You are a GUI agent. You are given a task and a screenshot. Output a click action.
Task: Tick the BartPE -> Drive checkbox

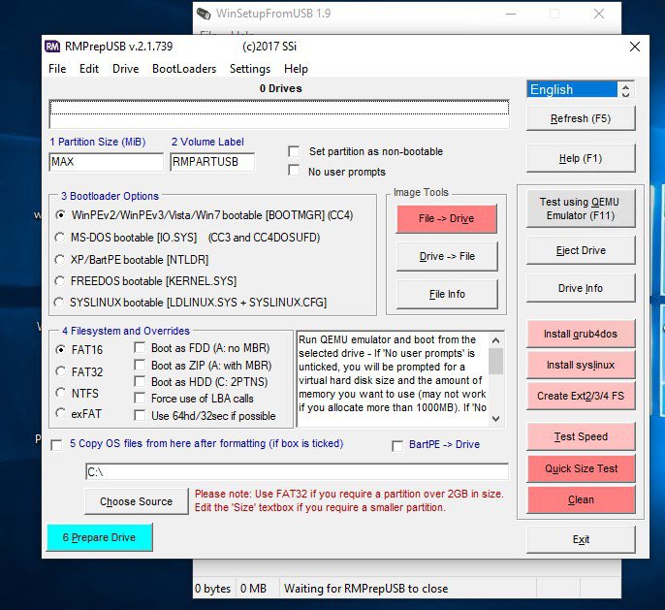point(397,446)
